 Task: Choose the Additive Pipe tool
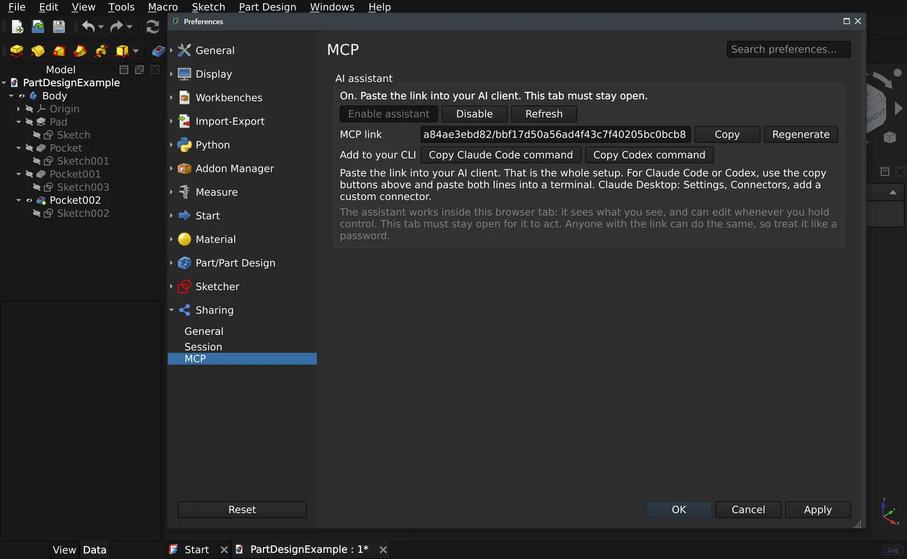point(80,51)
